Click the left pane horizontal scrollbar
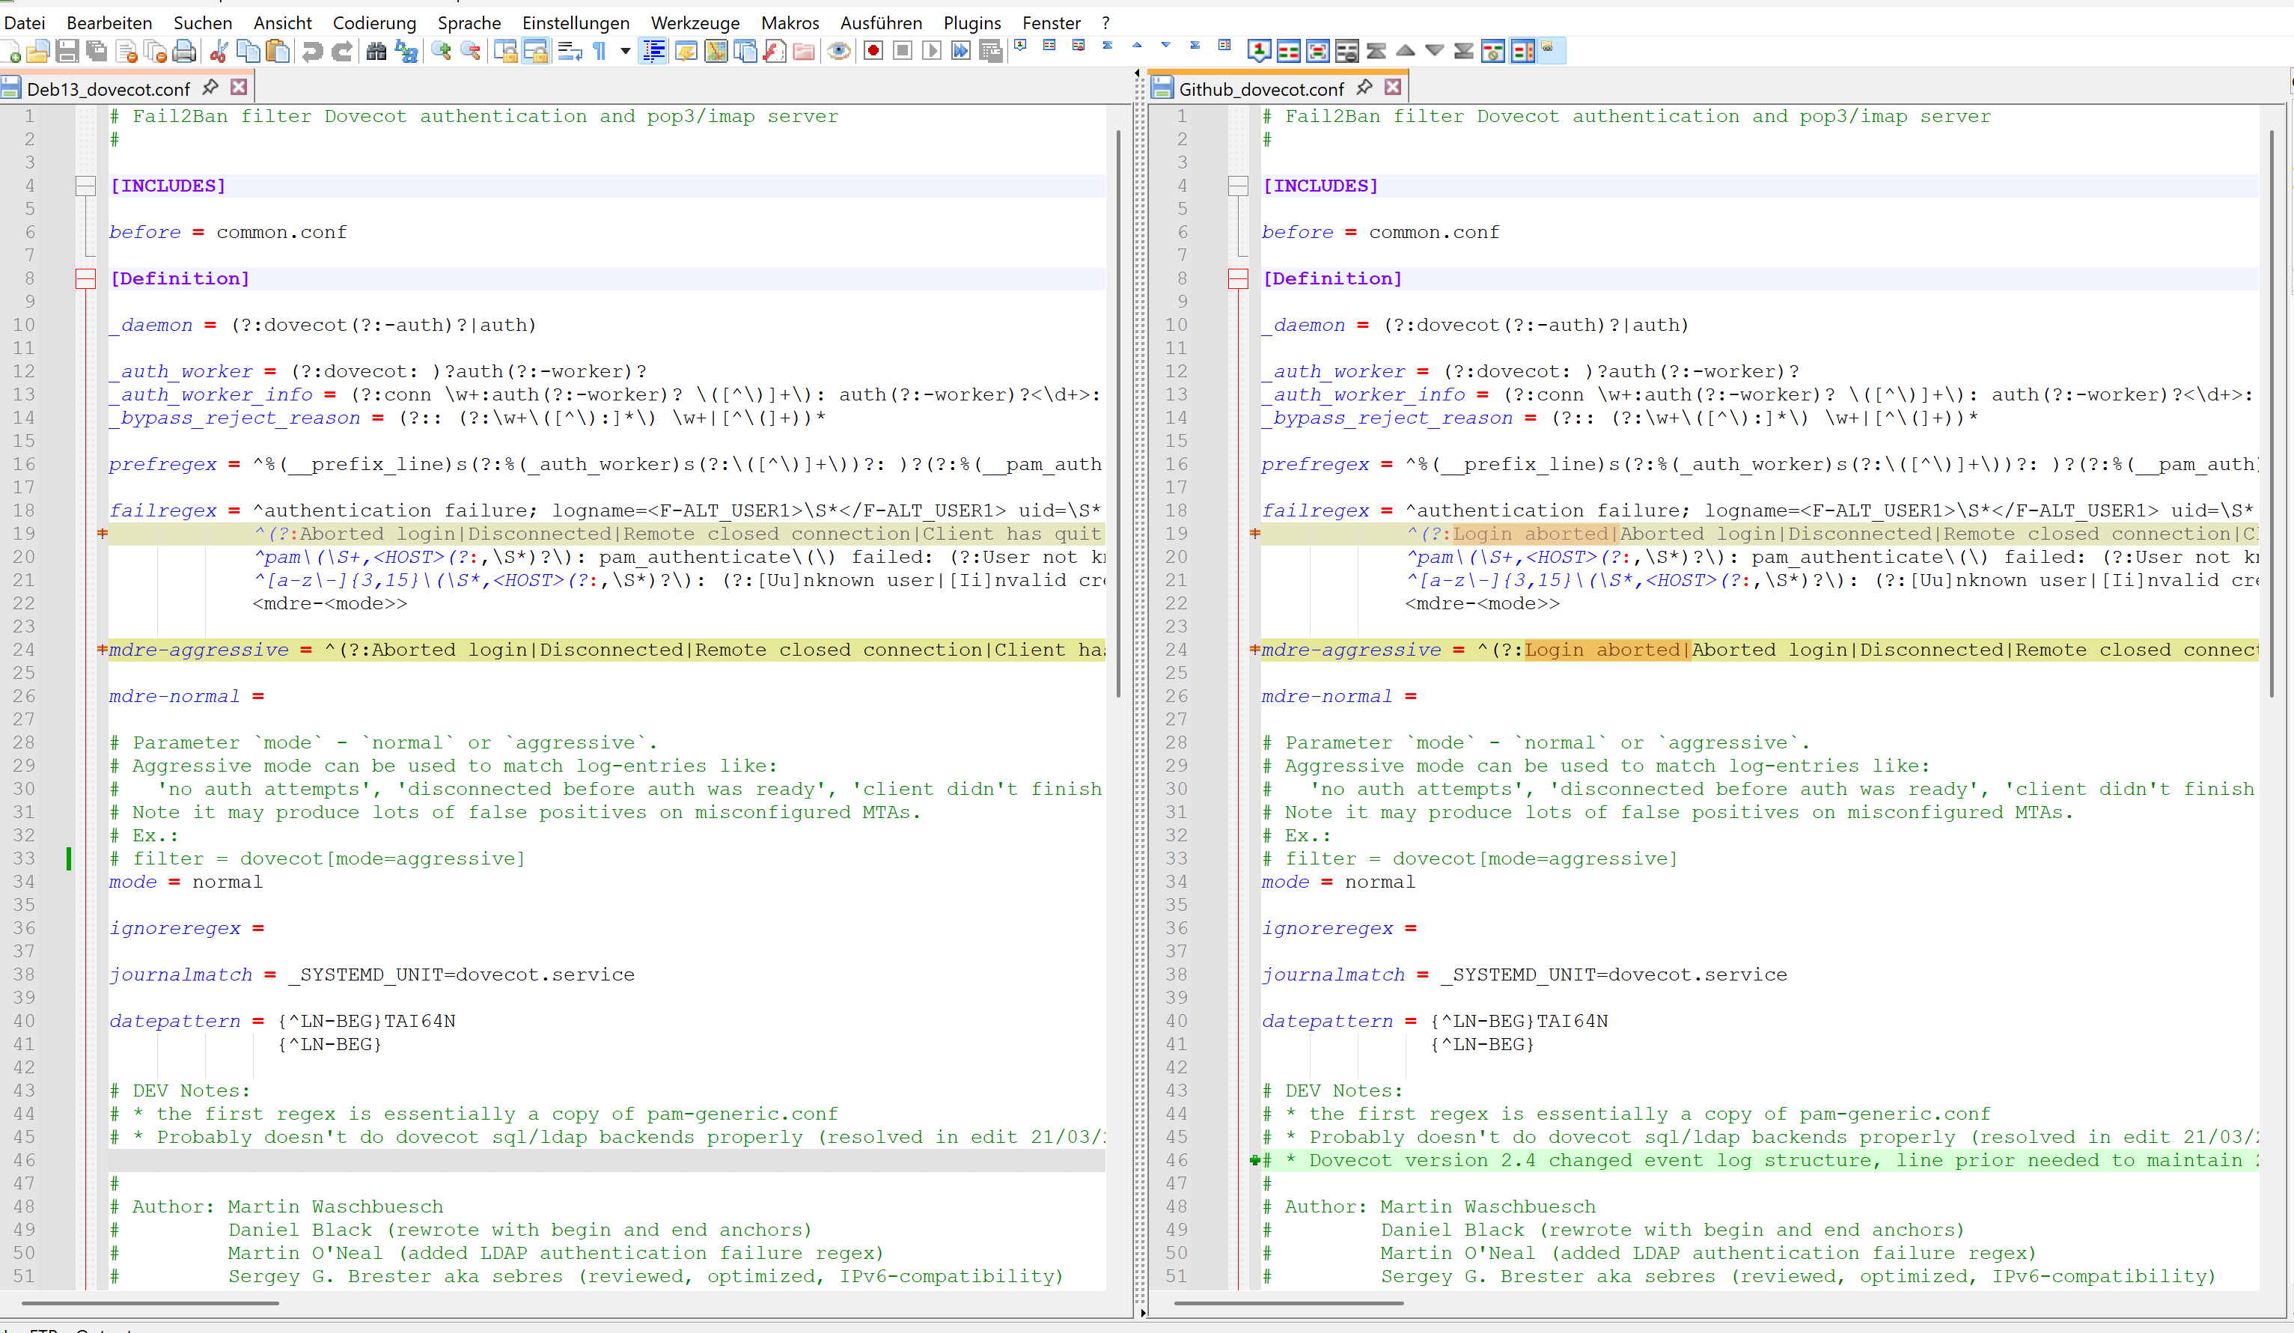Viewport: 2294px width, 1333px height. click(x=150, y=1303)
